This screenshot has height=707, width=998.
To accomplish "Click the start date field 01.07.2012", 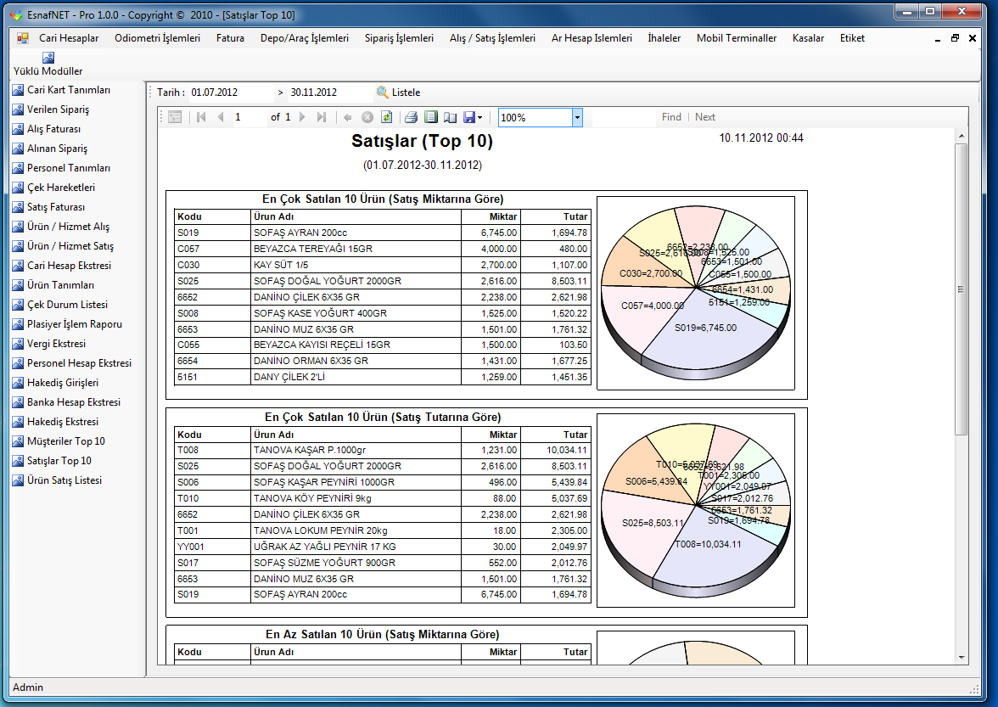I will tap(231, 93).
